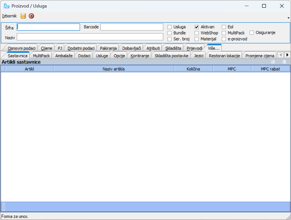The width and height of the screenshot is (291, 220).
Task: Click into the Barcode input field
Action: coord(132,27)
